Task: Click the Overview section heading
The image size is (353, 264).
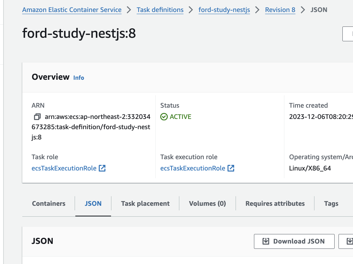Action: pyautogui.click(x=51, y=77)
